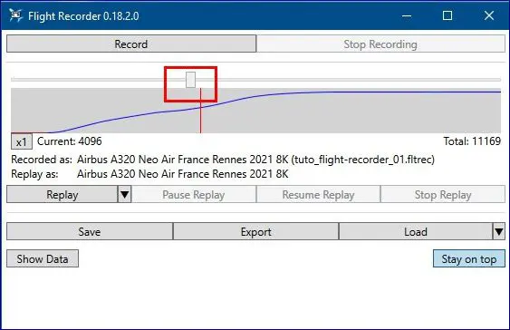Click the red playback position marker

pyautogui.click(x=201, y=111)
